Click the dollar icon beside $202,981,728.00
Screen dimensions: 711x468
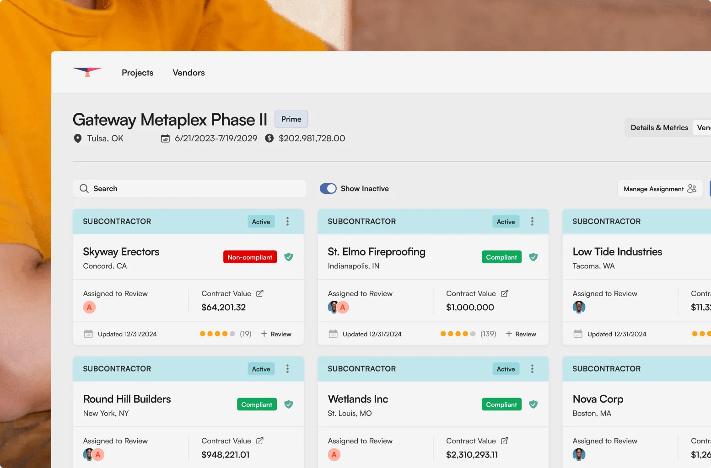[269, 138]
